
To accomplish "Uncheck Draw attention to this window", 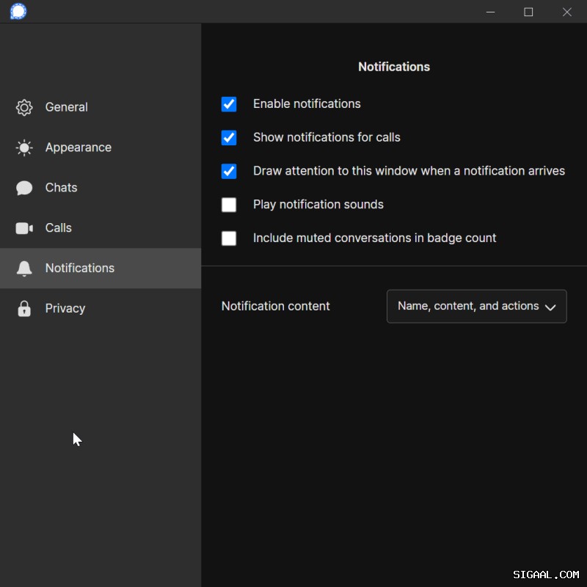I will coord(229,171).
